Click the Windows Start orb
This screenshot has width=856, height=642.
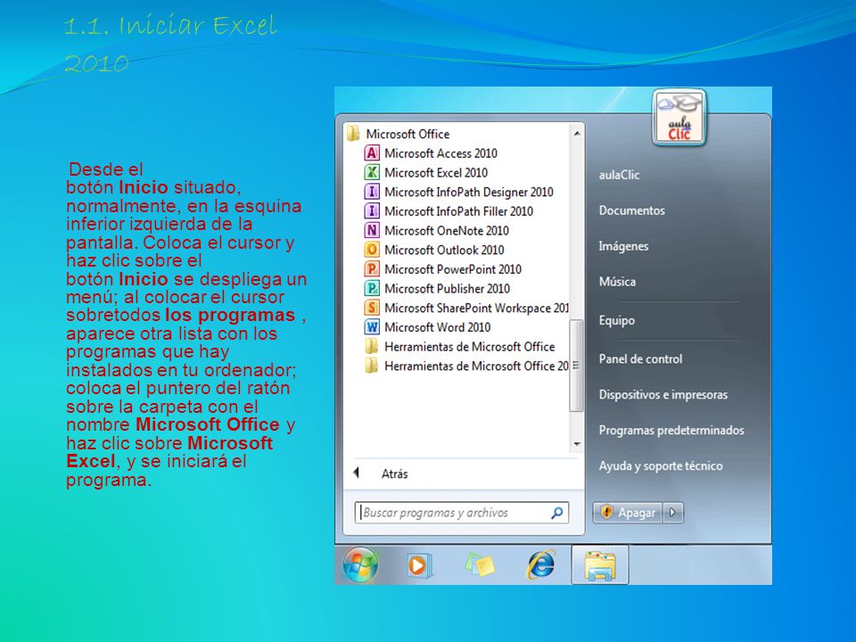[360, 564]
